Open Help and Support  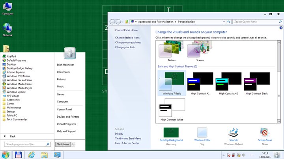pos(67,131)
